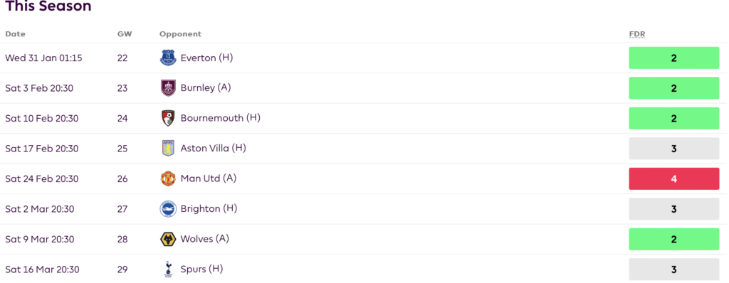Select the FDR column header
Screen dimensions: 729x283
[x=637, y=34]
